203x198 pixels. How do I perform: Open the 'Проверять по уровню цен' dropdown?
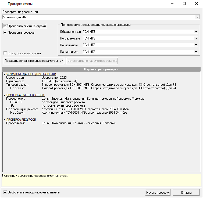[x=198, y=17]
